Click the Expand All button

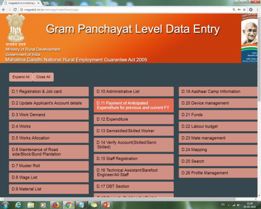click(x=21, y=77)
